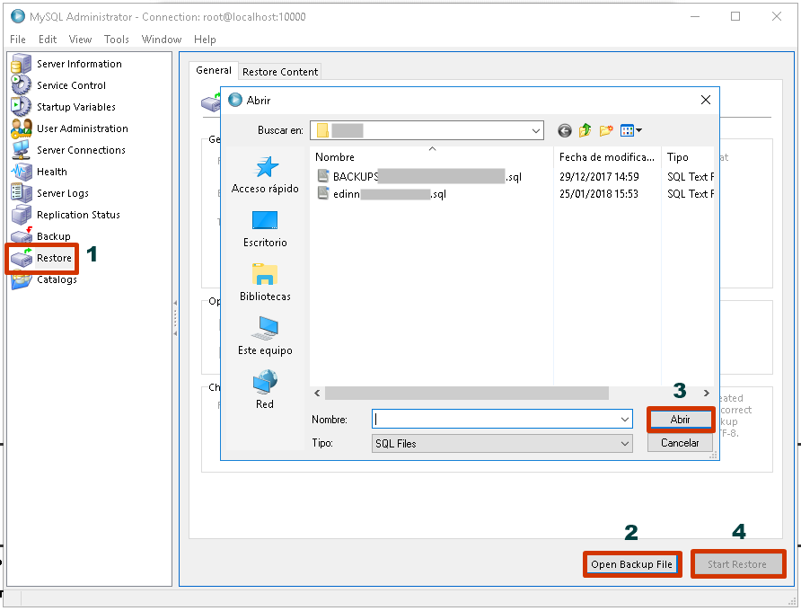The height and width of the screenshot is (611, 801).
Task: Sort files by Nombre column header
Action: click(432, 157)
